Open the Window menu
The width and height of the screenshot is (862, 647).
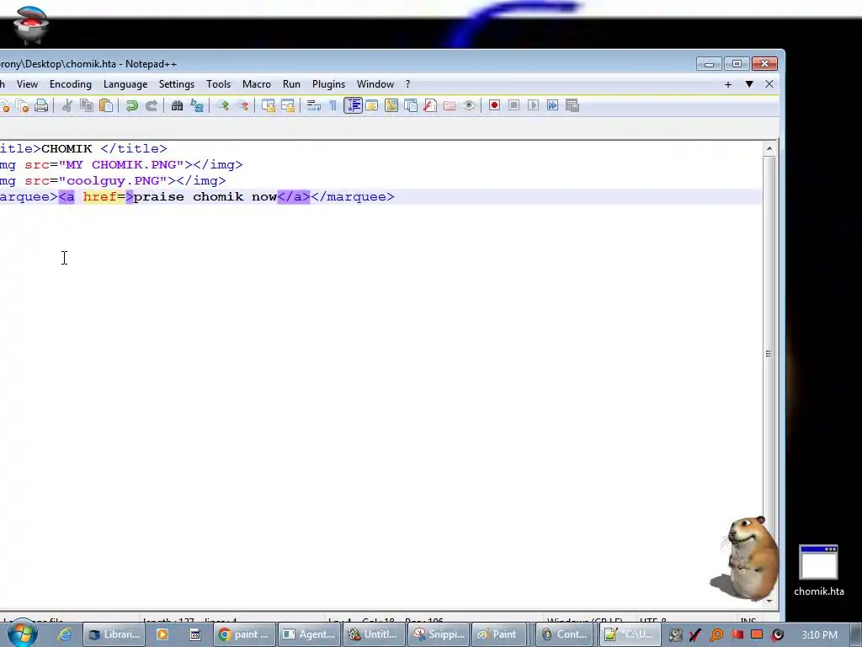tap(375, 84)
